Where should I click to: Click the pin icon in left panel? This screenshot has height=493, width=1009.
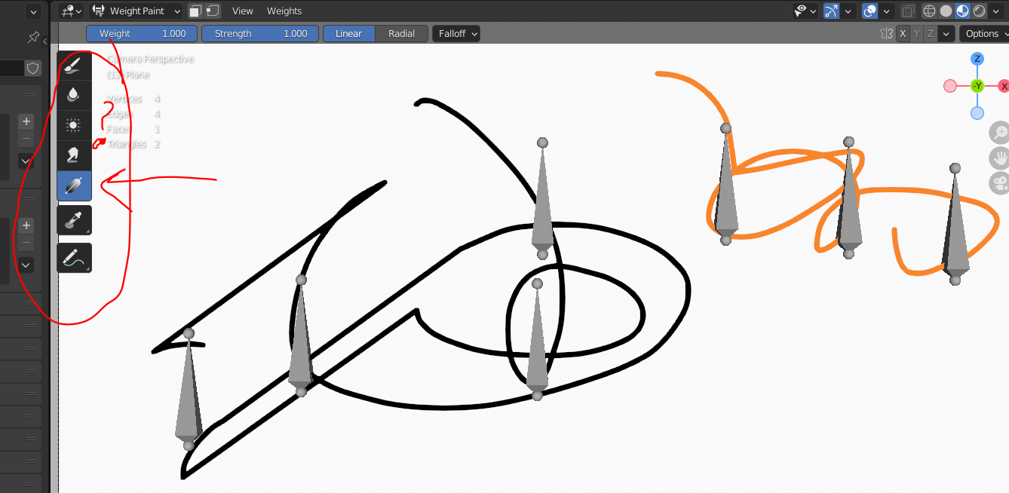[33, 37]
